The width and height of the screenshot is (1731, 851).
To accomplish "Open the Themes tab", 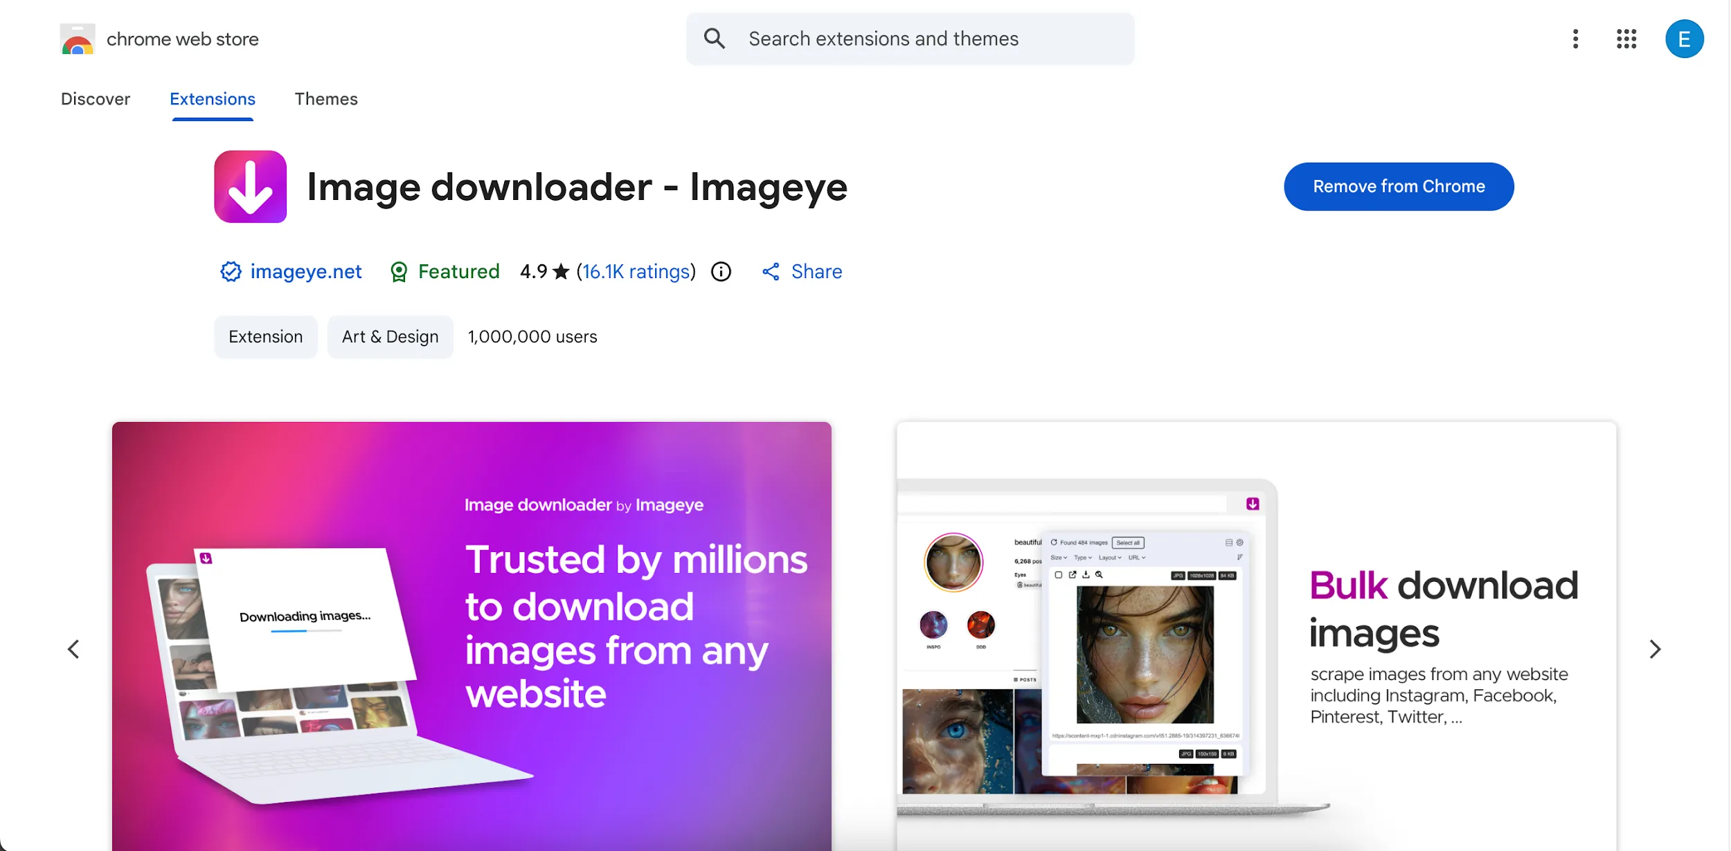I will (x=326, y=99).
